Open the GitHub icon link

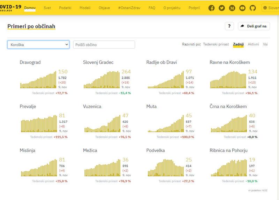252,8
